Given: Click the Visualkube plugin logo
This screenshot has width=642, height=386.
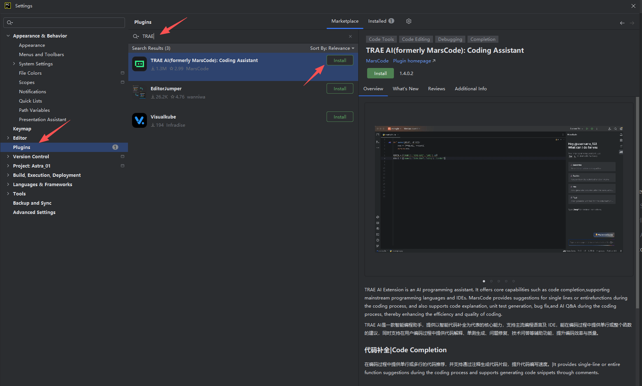Looking at the screenshot, I should 139,120.
